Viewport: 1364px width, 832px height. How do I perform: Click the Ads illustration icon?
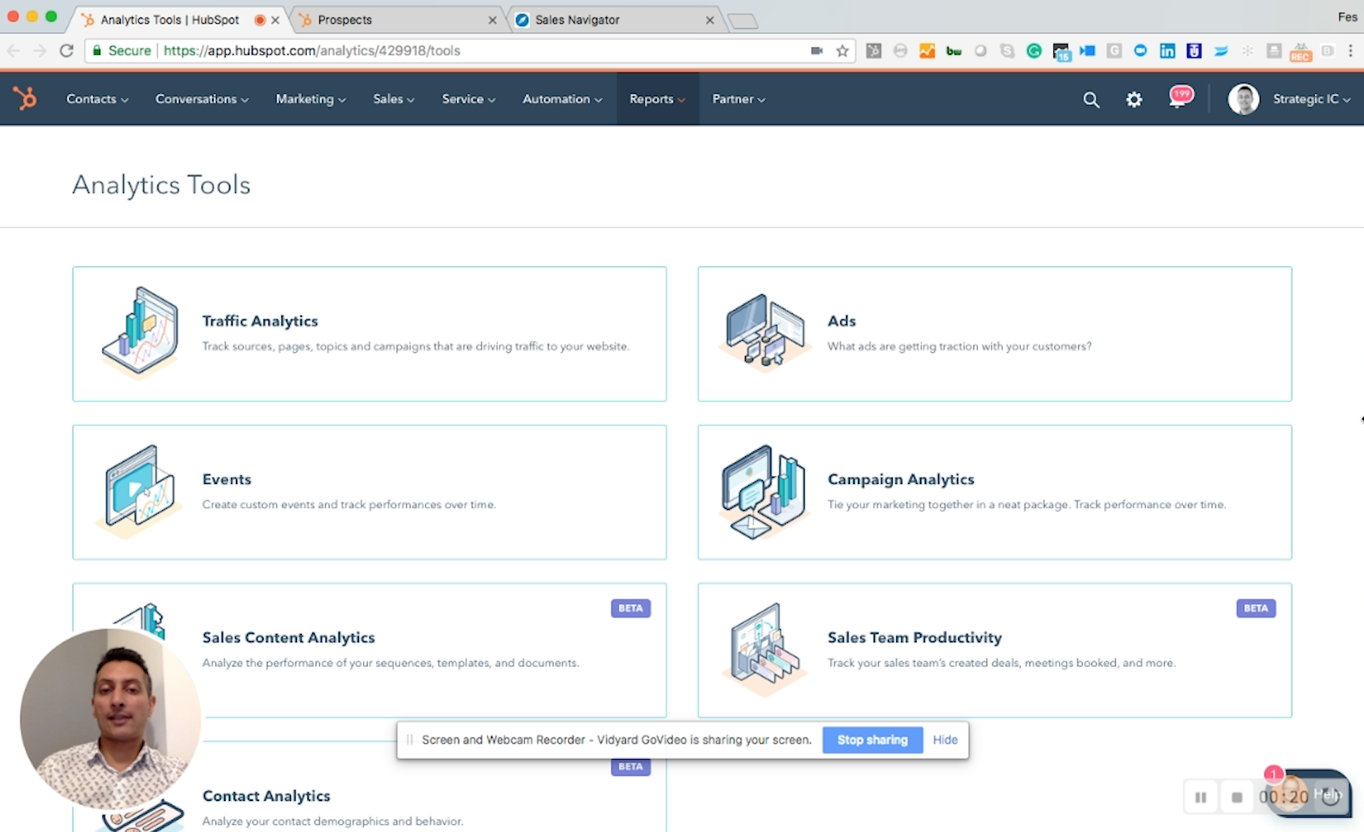tap(764, 332)
